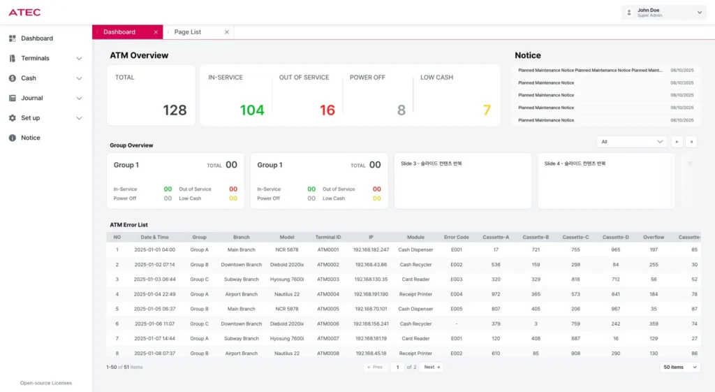The image size is (715, 392).
Task: Open the John Doe account dropdown
Action: pyautogui.click(x=700, y=13)
